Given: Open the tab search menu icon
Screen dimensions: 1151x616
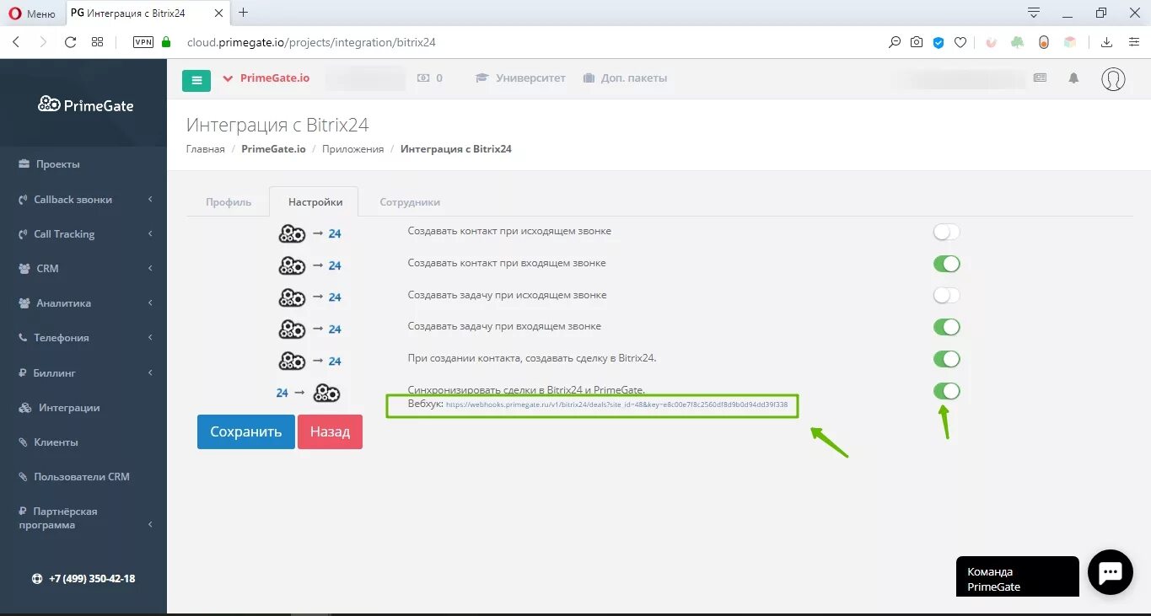Looking at the screenshot, I should (1033, 13).
